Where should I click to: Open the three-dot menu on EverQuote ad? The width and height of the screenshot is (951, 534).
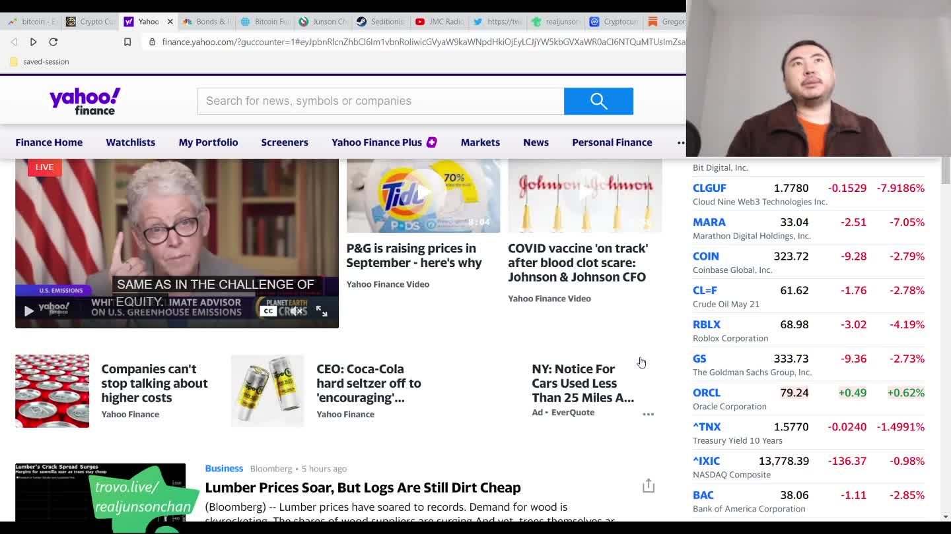(x=649, y=414)
